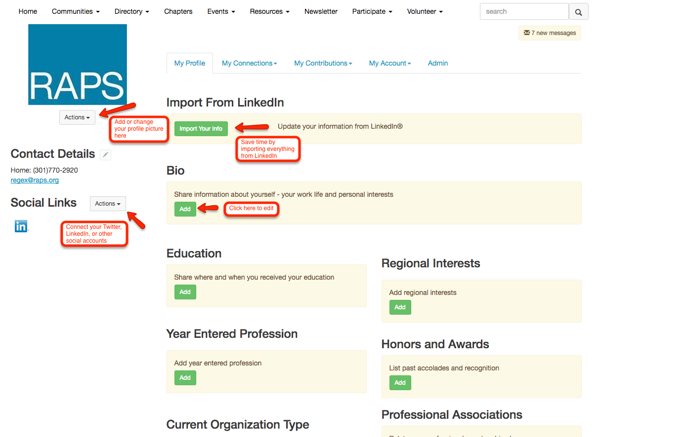687x437 pixels.
Task: Click Add in the Education section
Action: click(x=185, y=292)
